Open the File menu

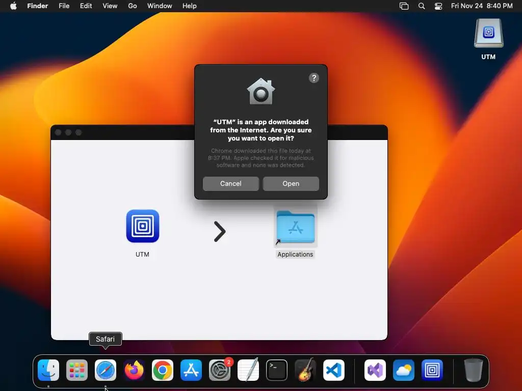64,6
